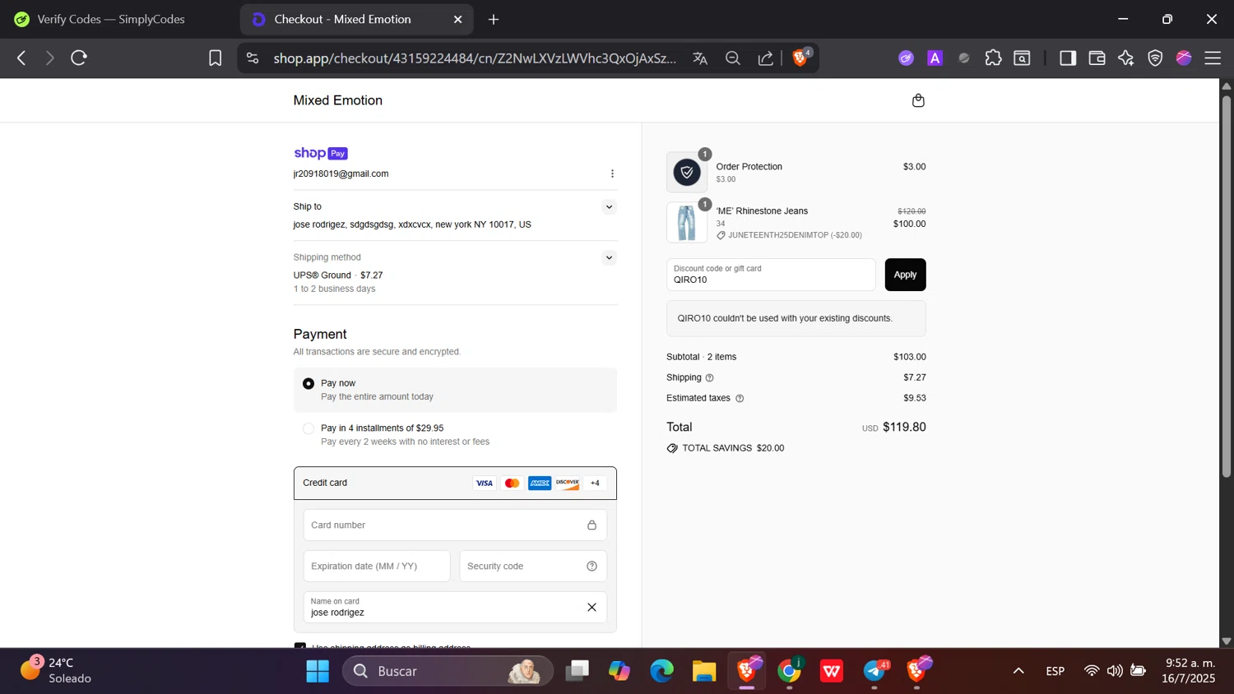Image resolution: width=1234 pixels, height=694 pixels.
Task: Click the Windows Start button
Action: [318, 671]
